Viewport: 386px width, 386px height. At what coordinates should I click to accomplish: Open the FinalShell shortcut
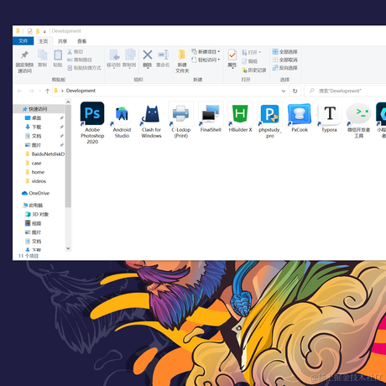pos(211,117)
